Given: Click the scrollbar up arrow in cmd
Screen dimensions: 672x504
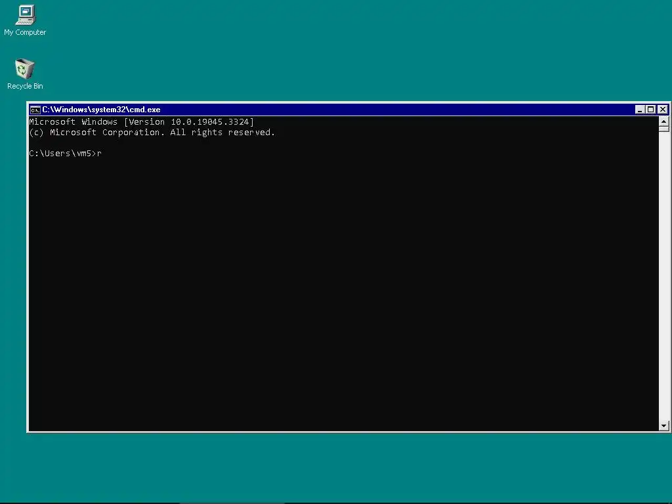Looking at the screenshot, I should click(664, 121).
